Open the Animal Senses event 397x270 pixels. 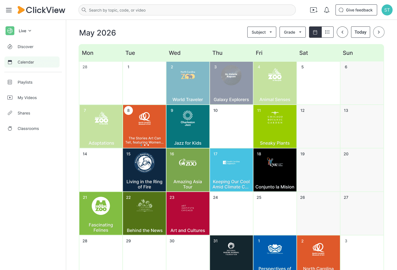point(275,83)
